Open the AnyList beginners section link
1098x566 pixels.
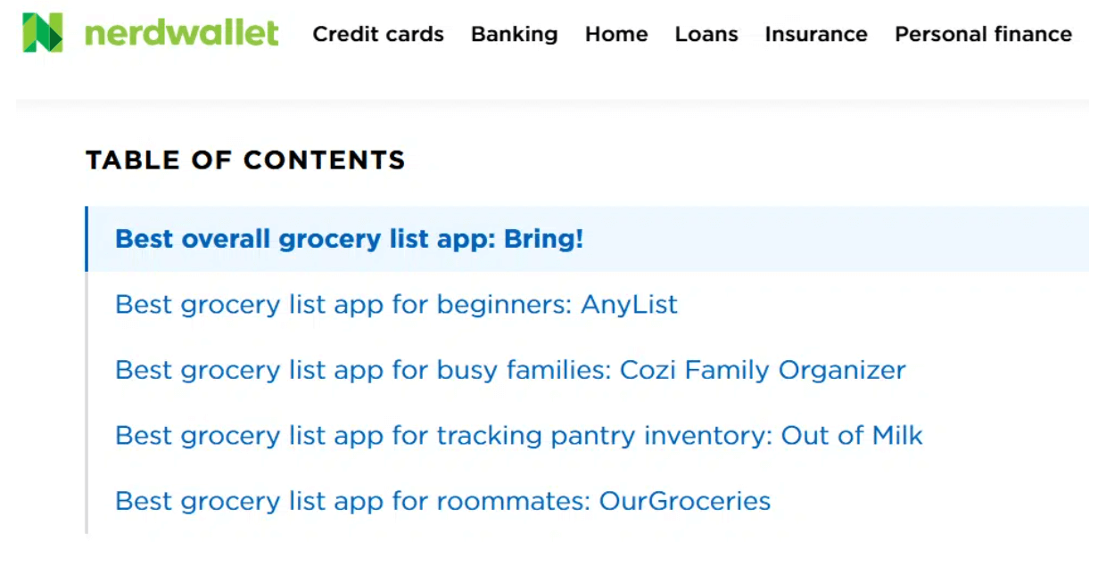(397, 305)
